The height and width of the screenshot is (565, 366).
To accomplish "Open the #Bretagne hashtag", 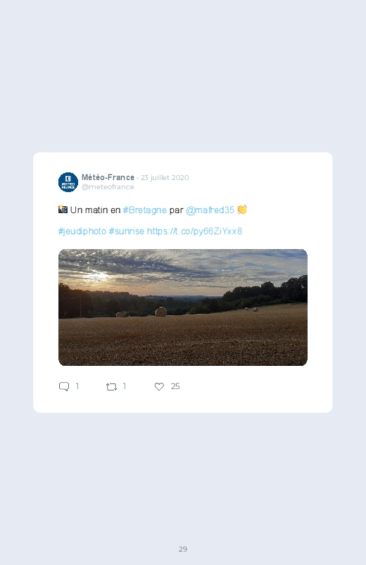I will [144, 210].
